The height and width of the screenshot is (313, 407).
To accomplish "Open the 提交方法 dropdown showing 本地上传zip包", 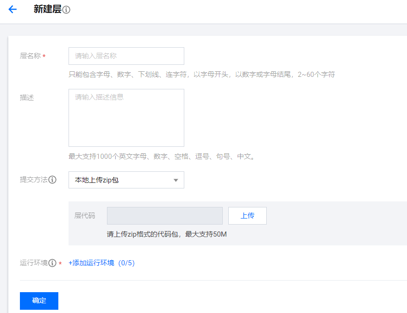I will (126, 180).
